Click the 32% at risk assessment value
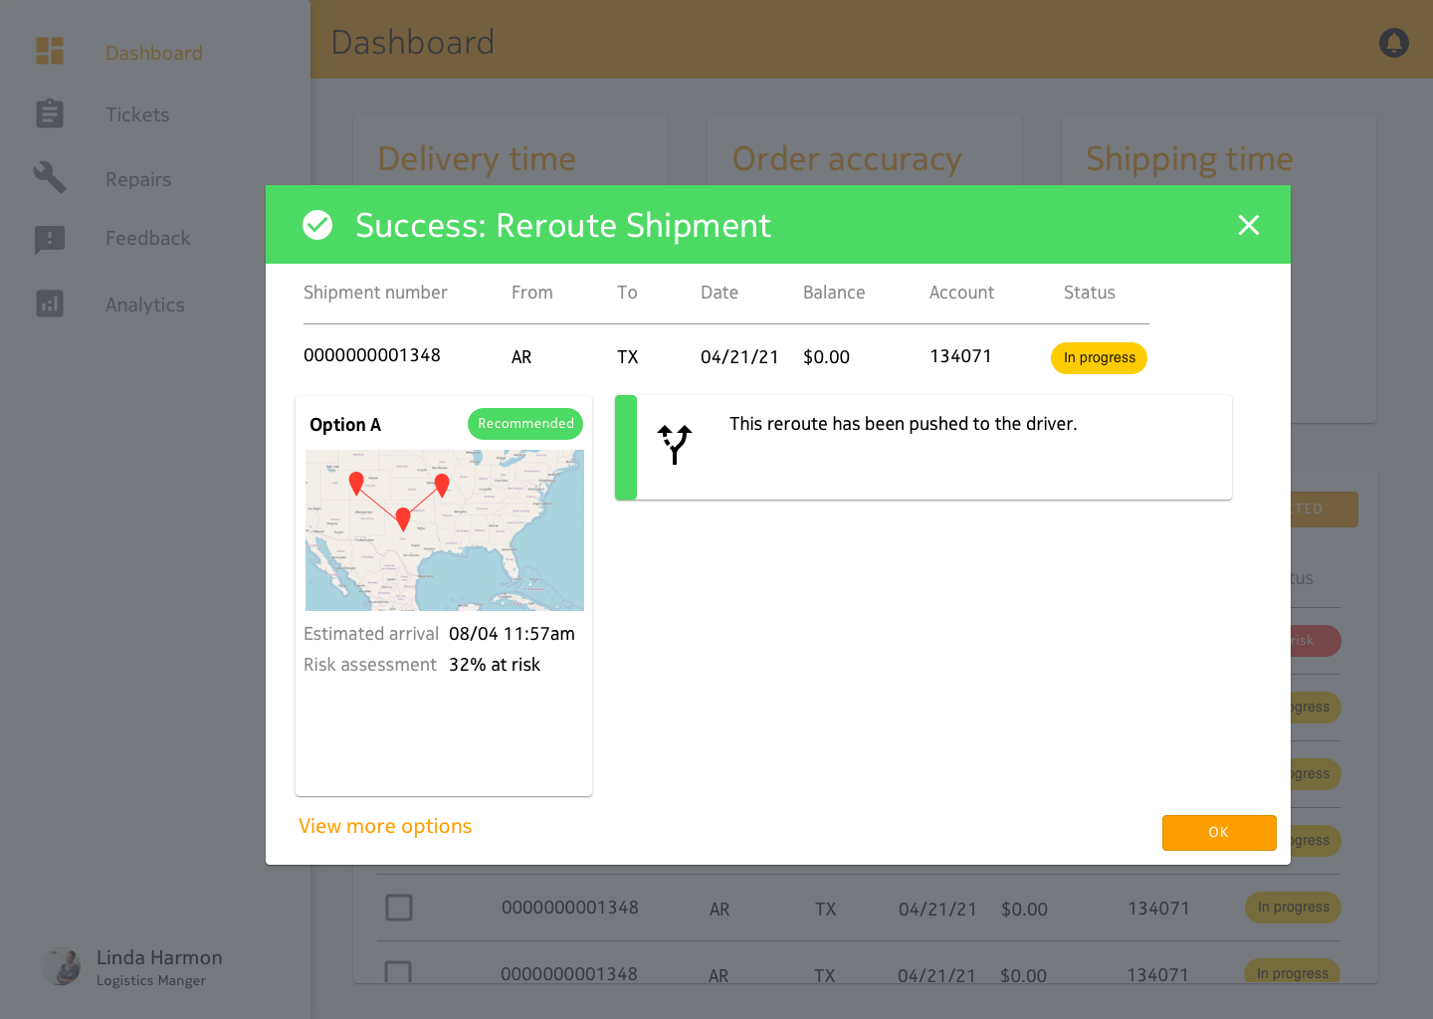1433x1019 pixels. coord(495,665)
